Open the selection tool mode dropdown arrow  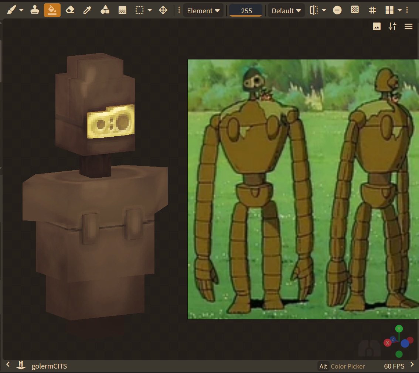click(x=150, y=10)
